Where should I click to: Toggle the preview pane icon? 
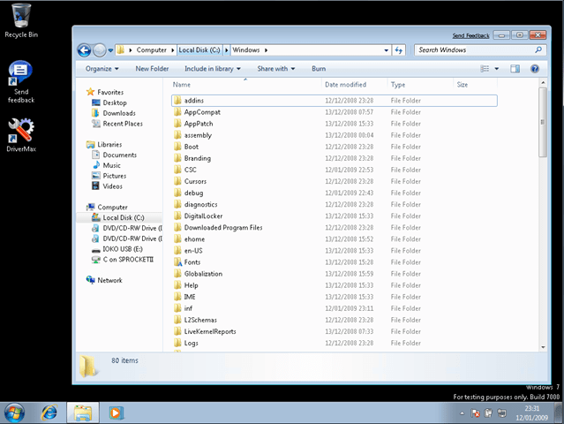click(x=517, y=69)
